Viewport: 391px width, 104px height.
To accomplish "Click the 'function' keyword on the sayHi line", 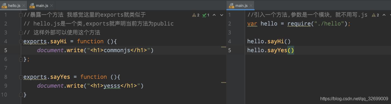I will pos(90,41).
